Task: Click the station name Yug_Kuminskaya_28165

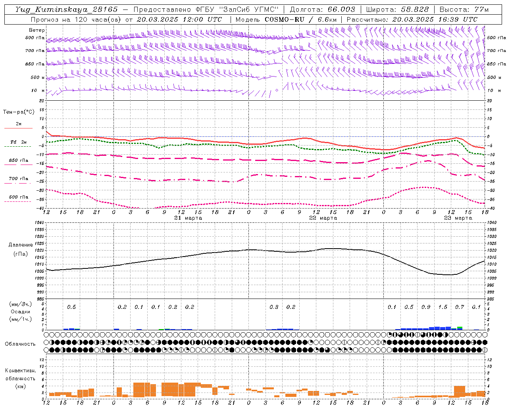Action: click(x=66, y=10)
